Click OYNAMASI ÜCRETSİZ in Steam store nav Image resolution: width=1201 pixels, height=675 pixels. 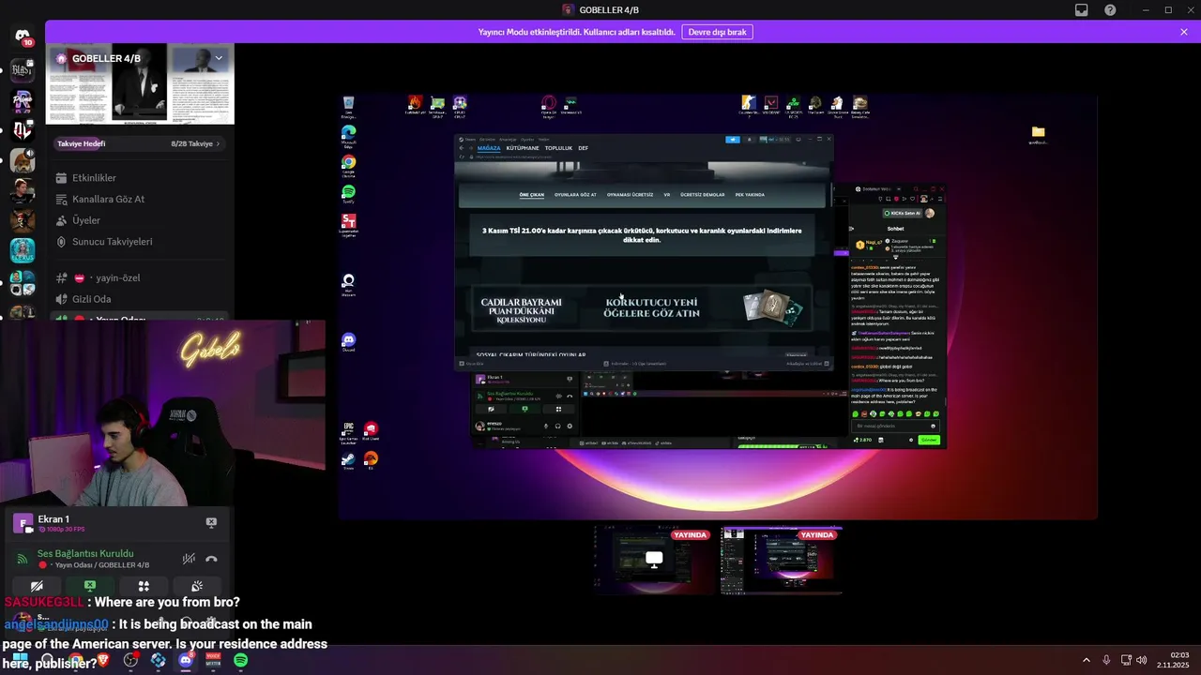630,195
